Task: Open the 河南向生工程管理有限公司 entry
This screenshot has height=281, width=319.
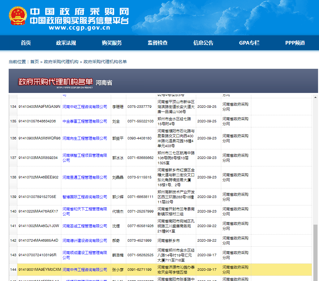Action: click(85, 138)
